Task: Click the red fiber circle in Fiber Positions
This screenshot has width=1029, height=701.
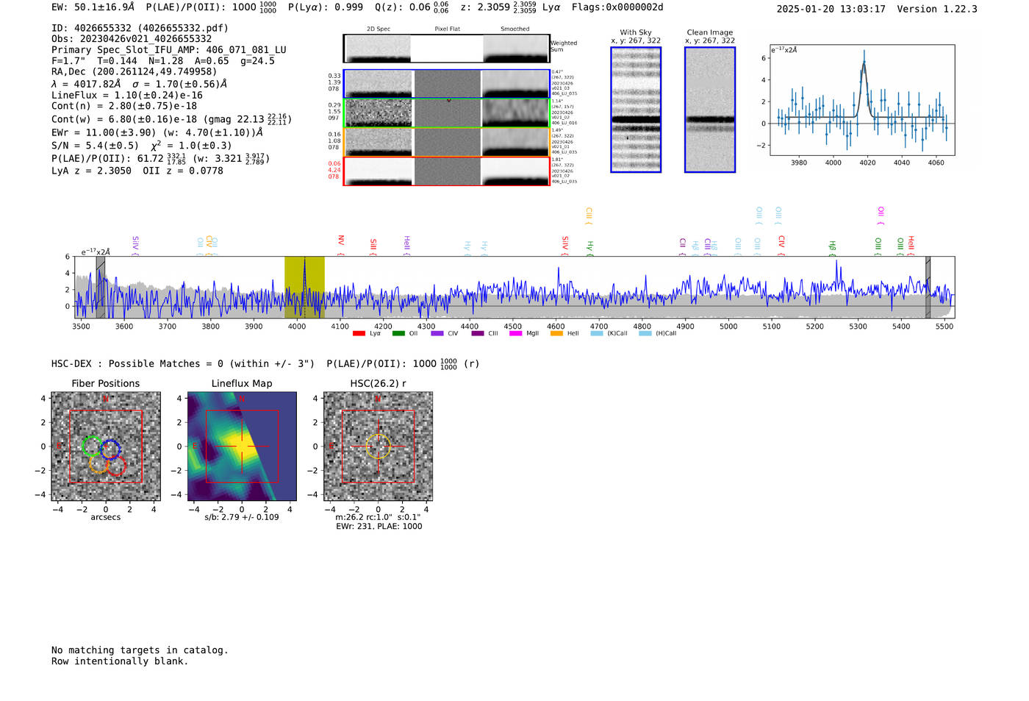Action: (116, 466)
